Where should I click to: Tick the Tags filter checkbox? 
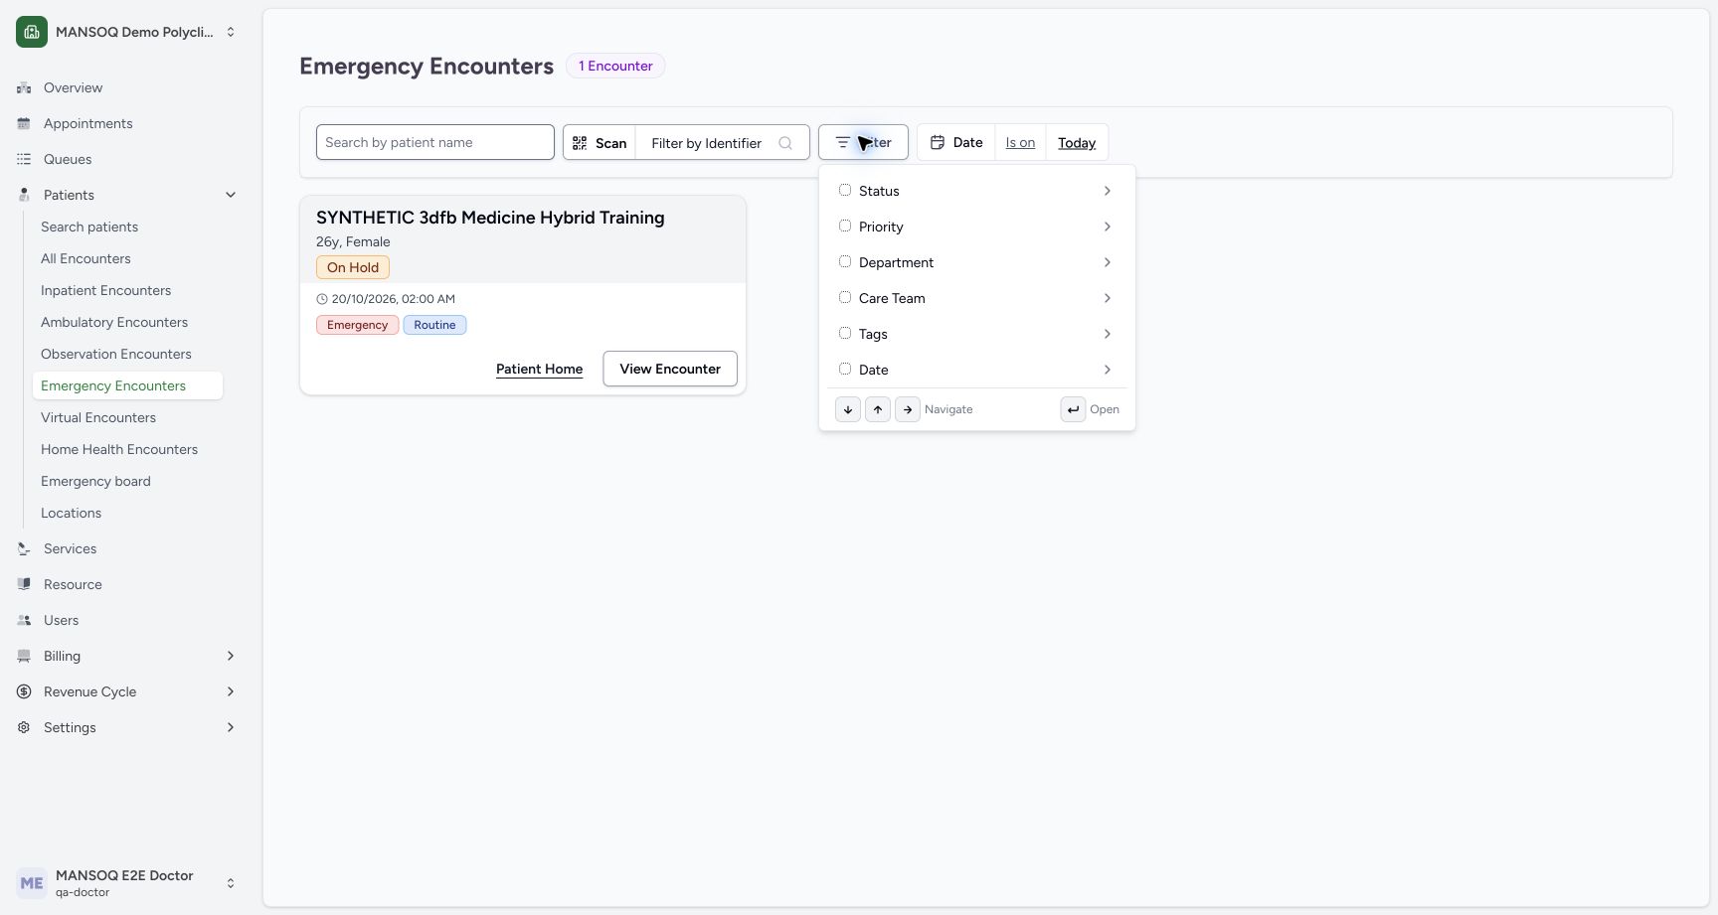coord(845,333)
